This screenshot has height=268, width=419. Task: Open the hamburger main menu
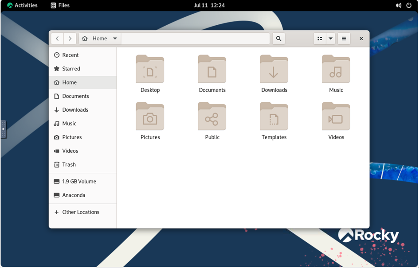(x=344, y=39)
